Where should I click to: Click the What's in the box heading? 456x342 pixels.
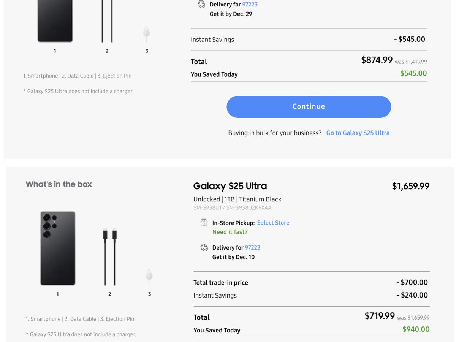59,184
